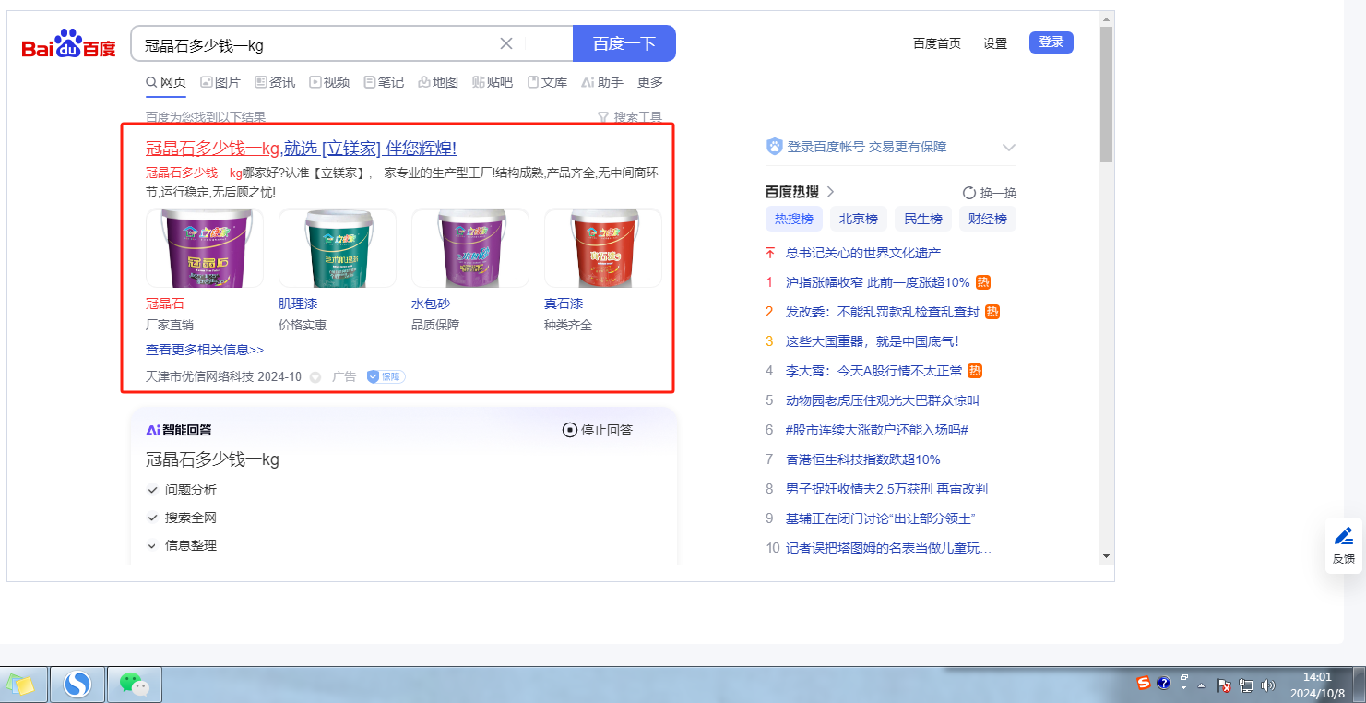
Task: Click the 换一换 refresh icon
Action: click(969, 193)
